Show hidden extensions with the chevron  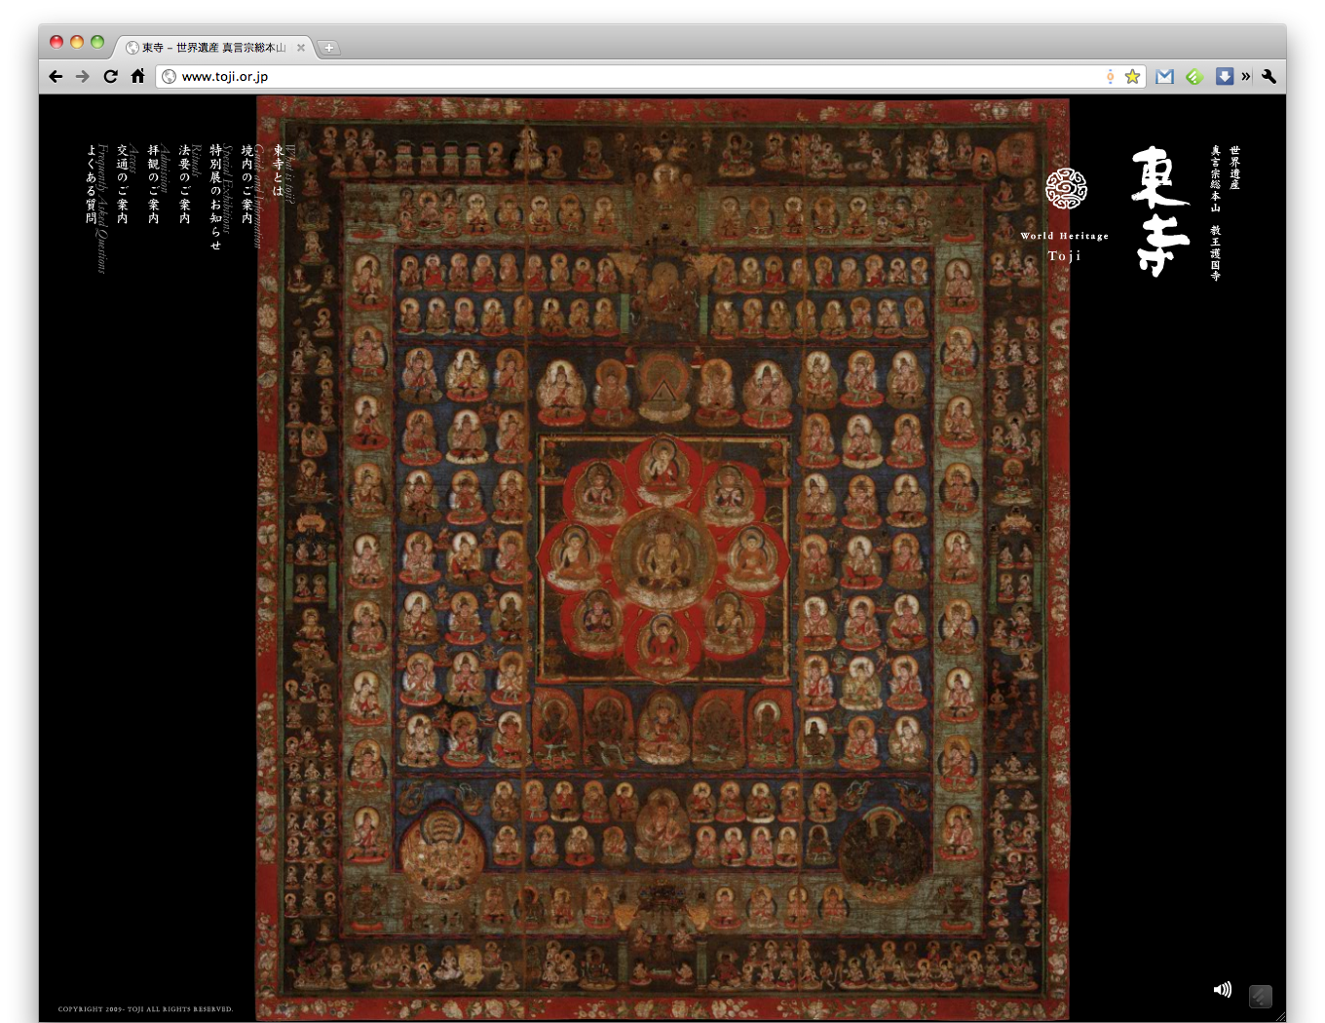click(1246, 76)
